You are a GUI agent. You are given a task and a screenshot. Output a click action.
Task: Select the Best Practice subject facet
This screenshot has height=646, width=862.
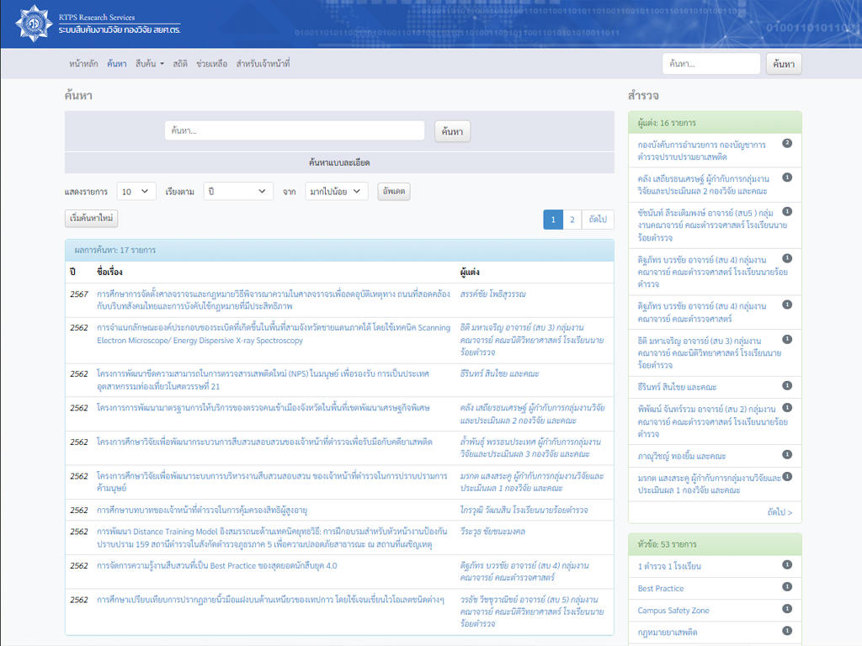(x=661, y=589)
